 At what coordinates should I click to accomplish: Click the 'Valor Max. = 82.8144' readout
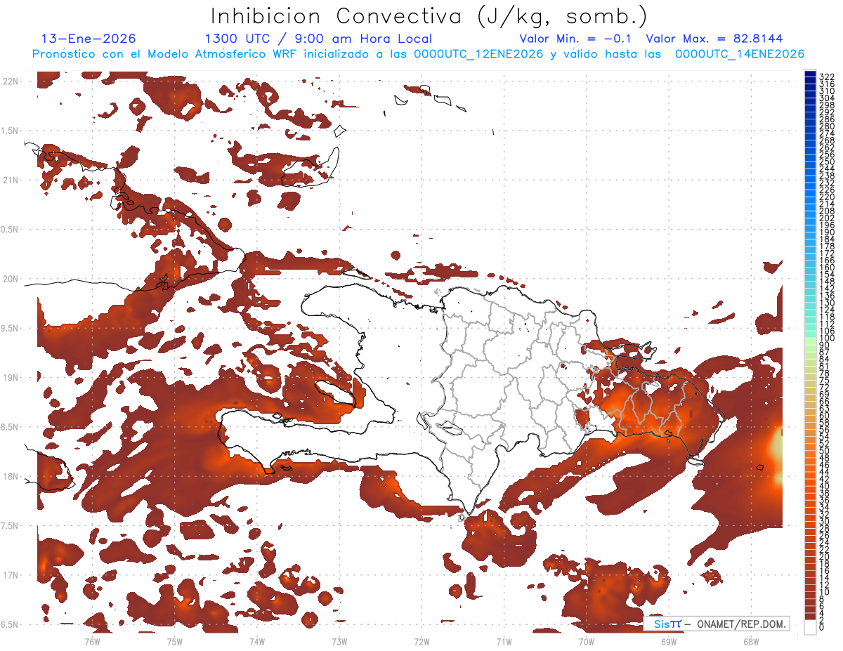coord(714,39)
